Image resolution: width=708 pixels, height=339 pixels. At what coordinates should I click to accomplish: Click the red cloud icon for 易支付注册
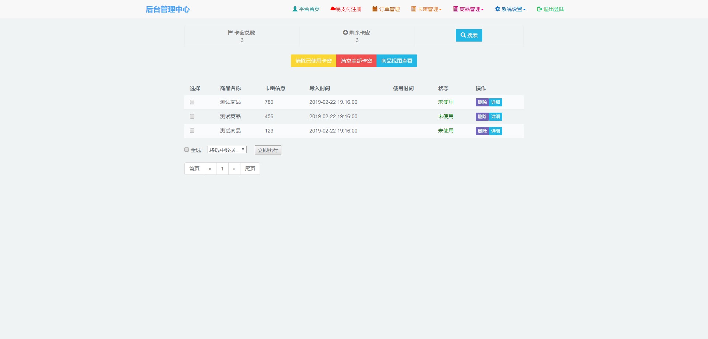tap(333, 9)
